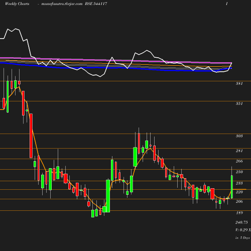Click the 233 price level label
The image size is (251, 251).
(x=239, y=183)
